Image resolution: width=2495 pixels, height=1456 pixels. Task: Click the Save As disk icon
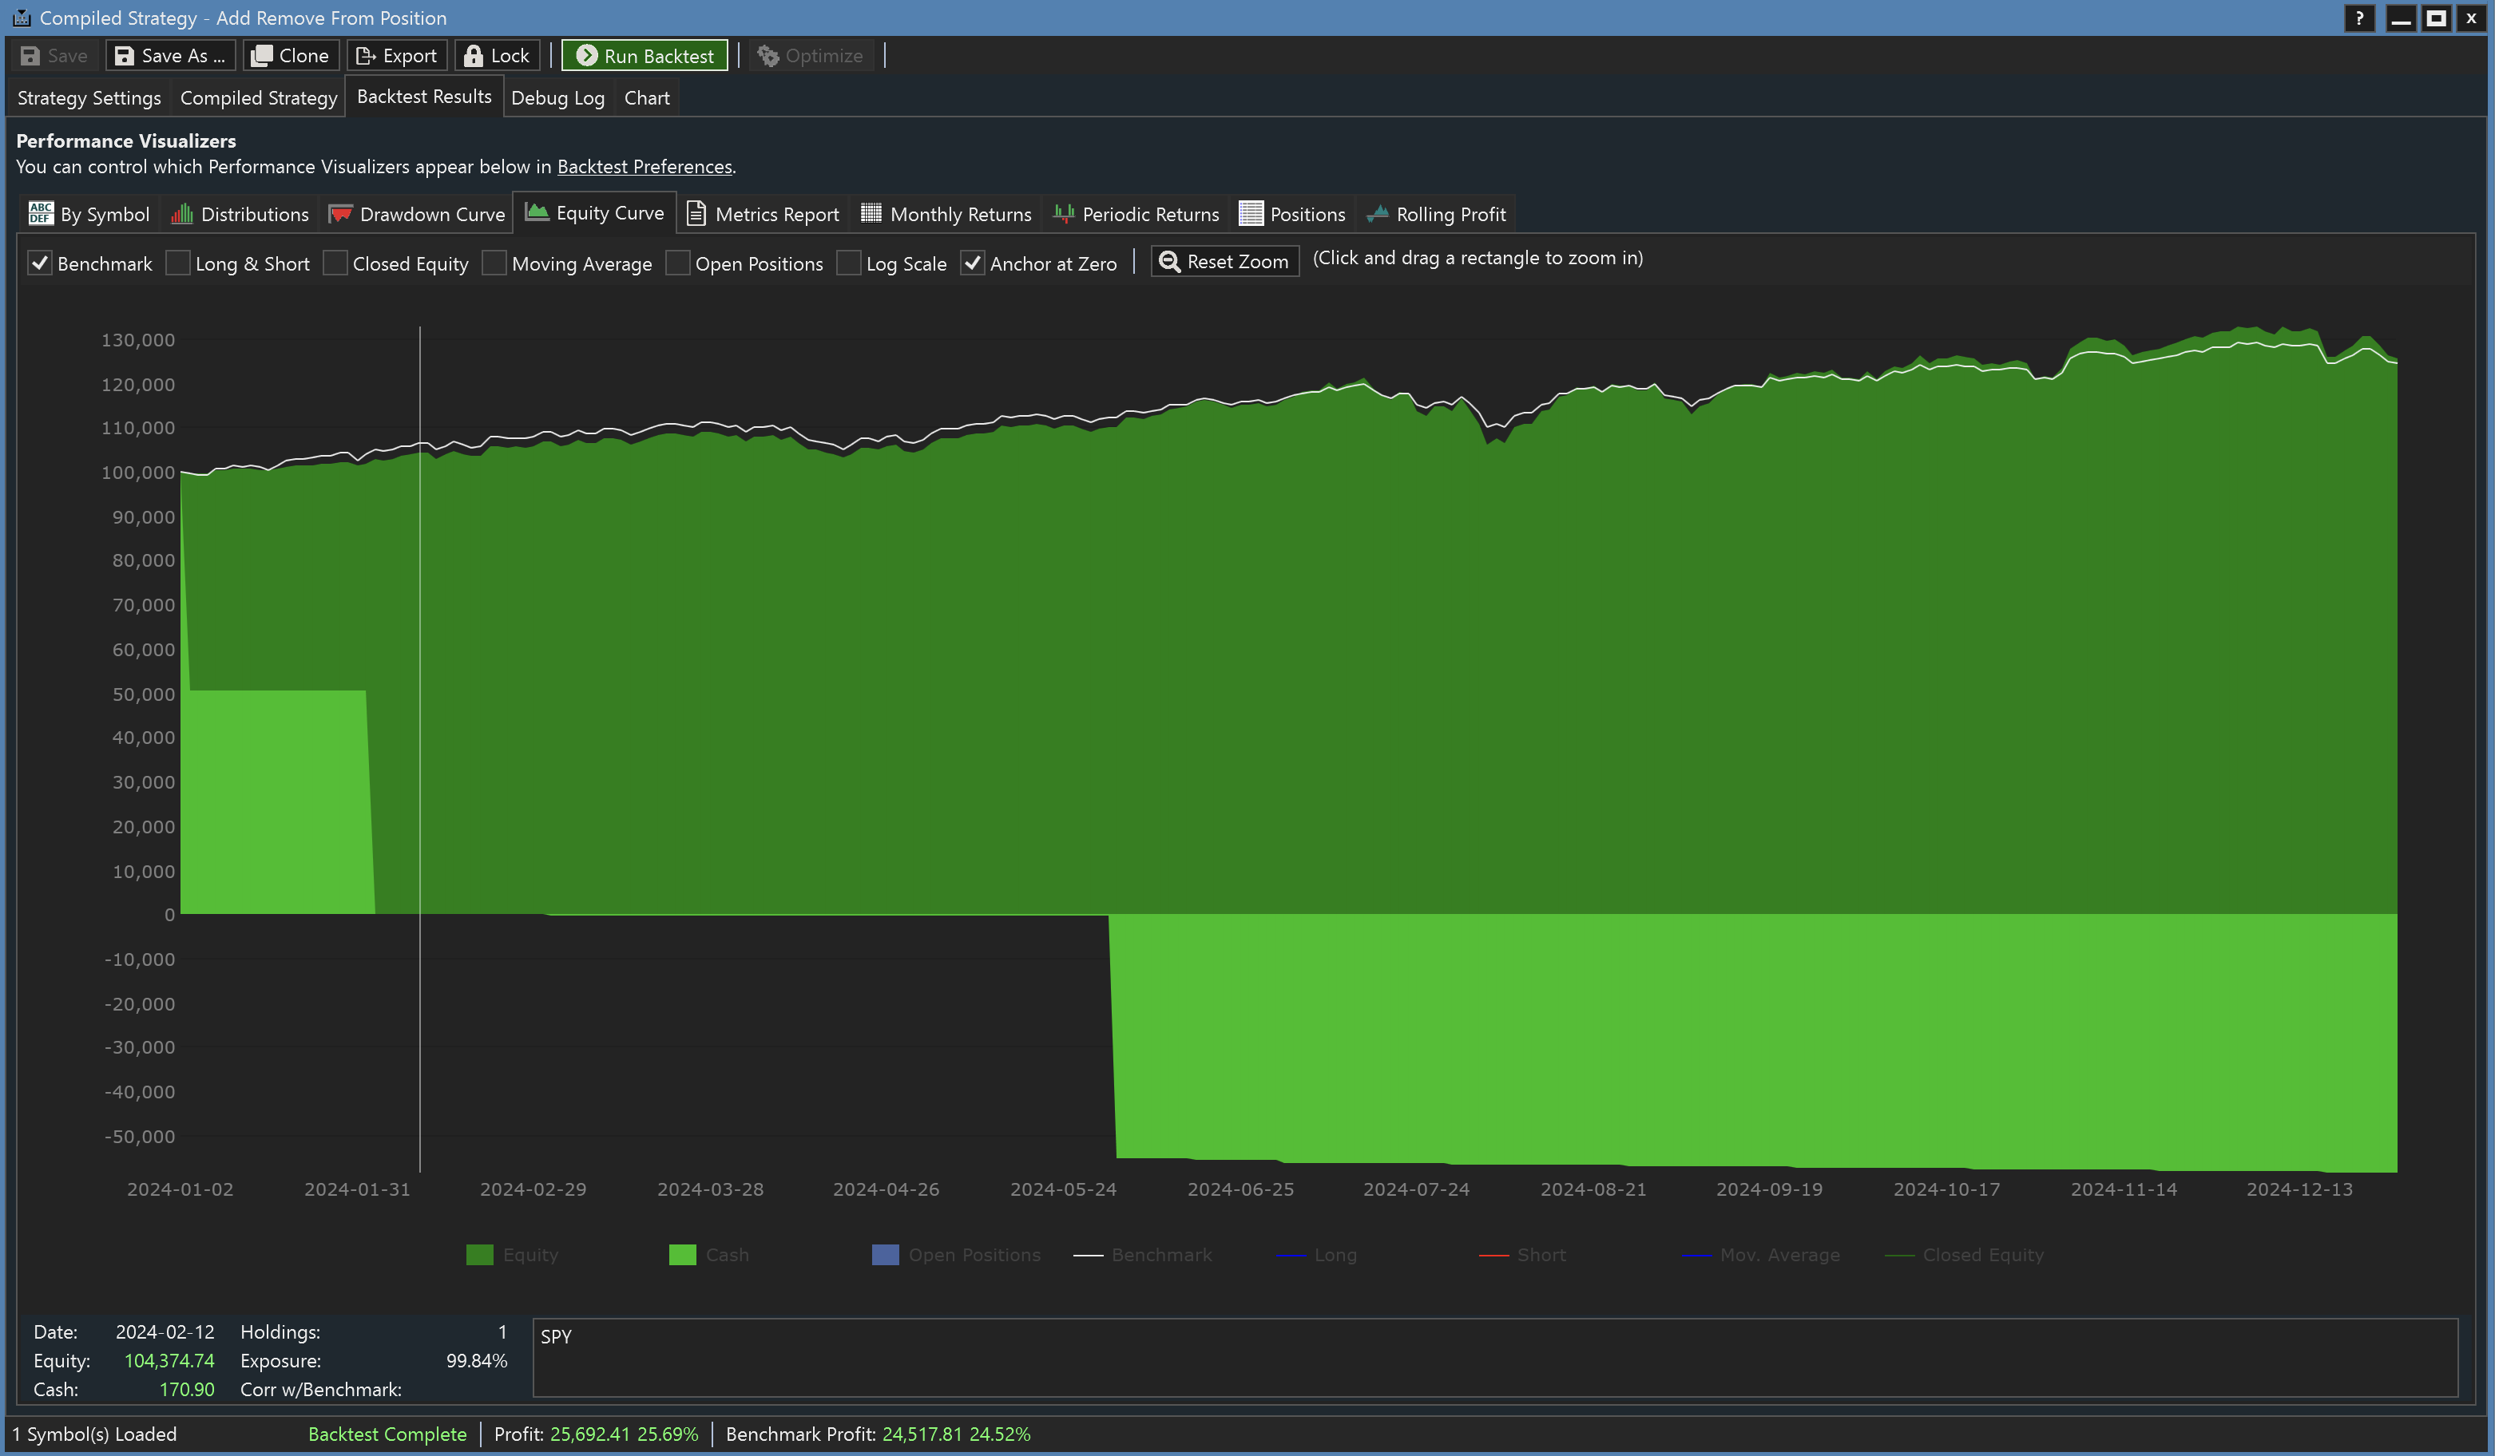(124, 55)
